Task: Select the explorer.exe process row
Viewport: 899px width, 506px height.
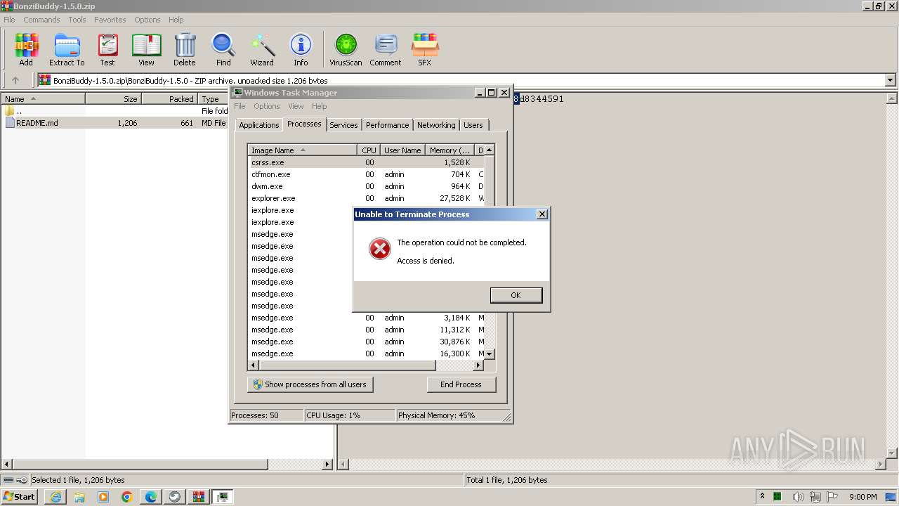Action: 367,198
